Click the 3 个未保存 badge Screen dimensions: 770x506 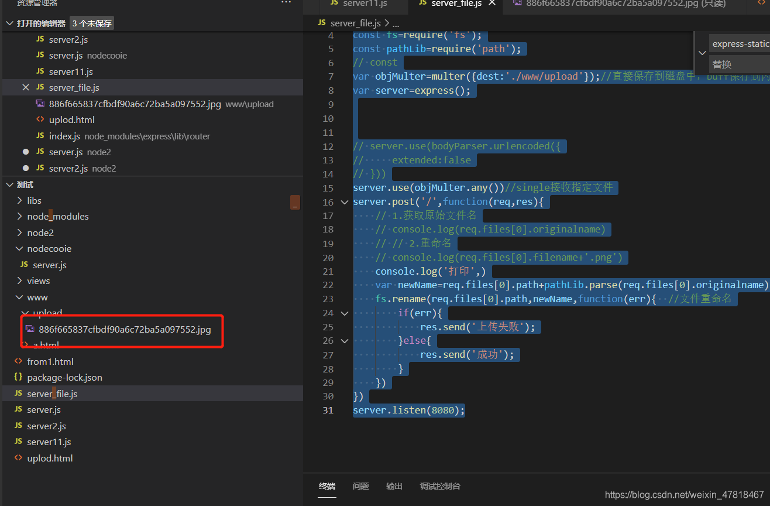click(x=92, y=23)
